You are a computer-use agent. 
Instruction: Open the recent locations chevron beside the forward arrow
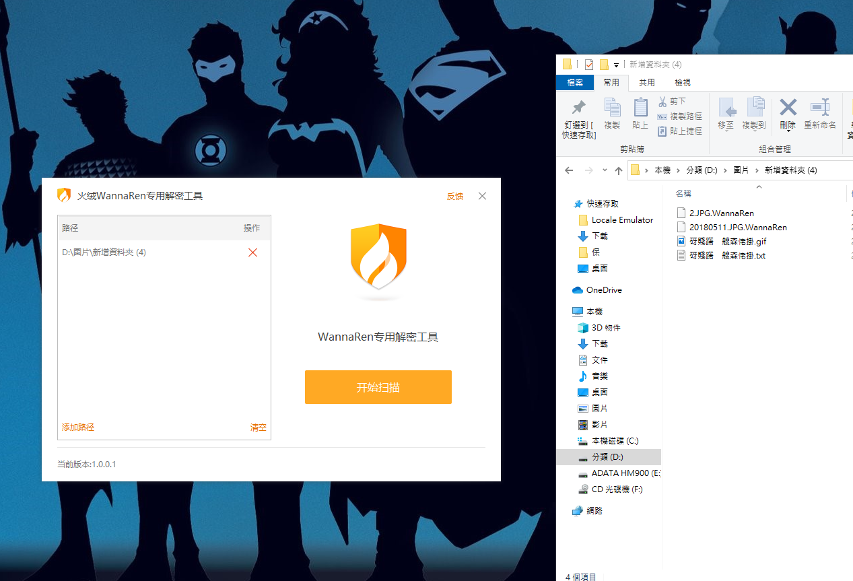pos(605,170)
